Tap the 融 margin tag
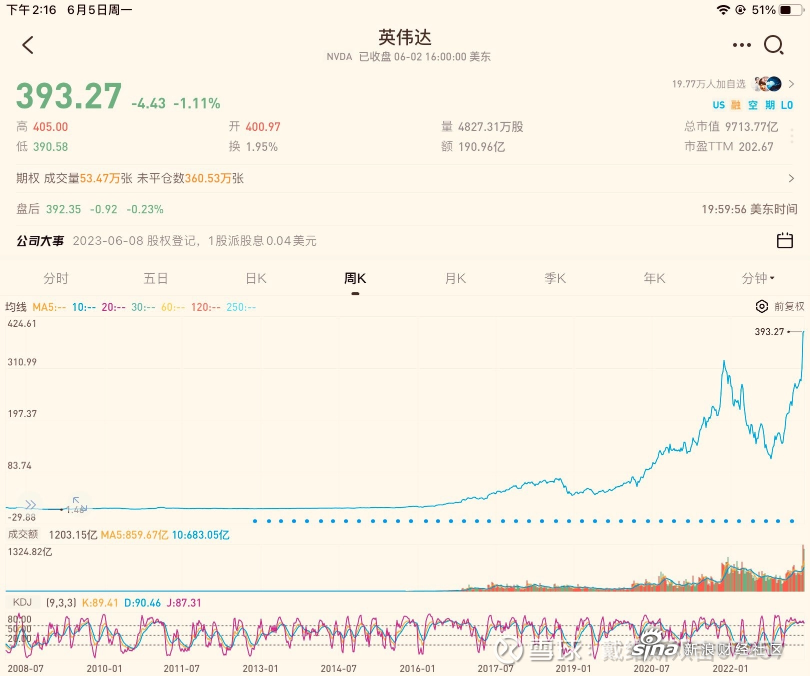 tap(736, 105)
